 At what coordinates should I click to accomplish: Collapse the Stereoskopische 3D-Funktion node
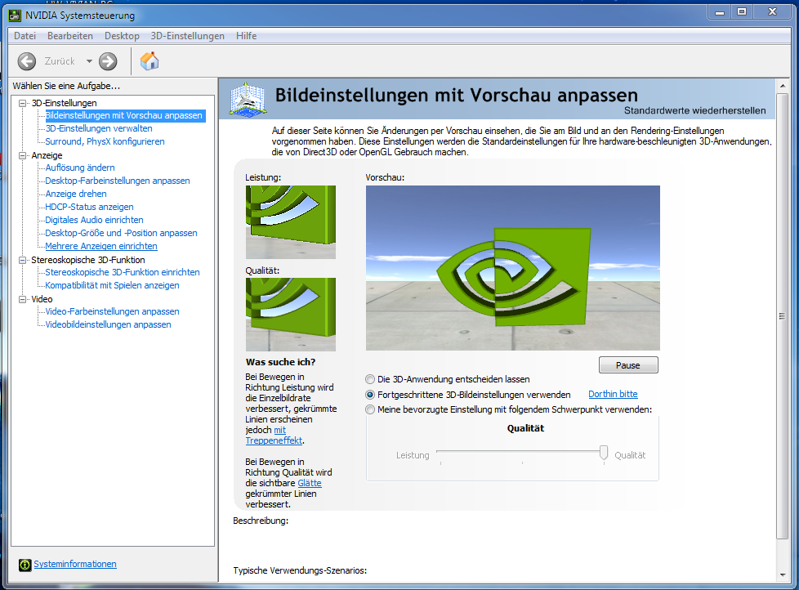tap(22, 260)
